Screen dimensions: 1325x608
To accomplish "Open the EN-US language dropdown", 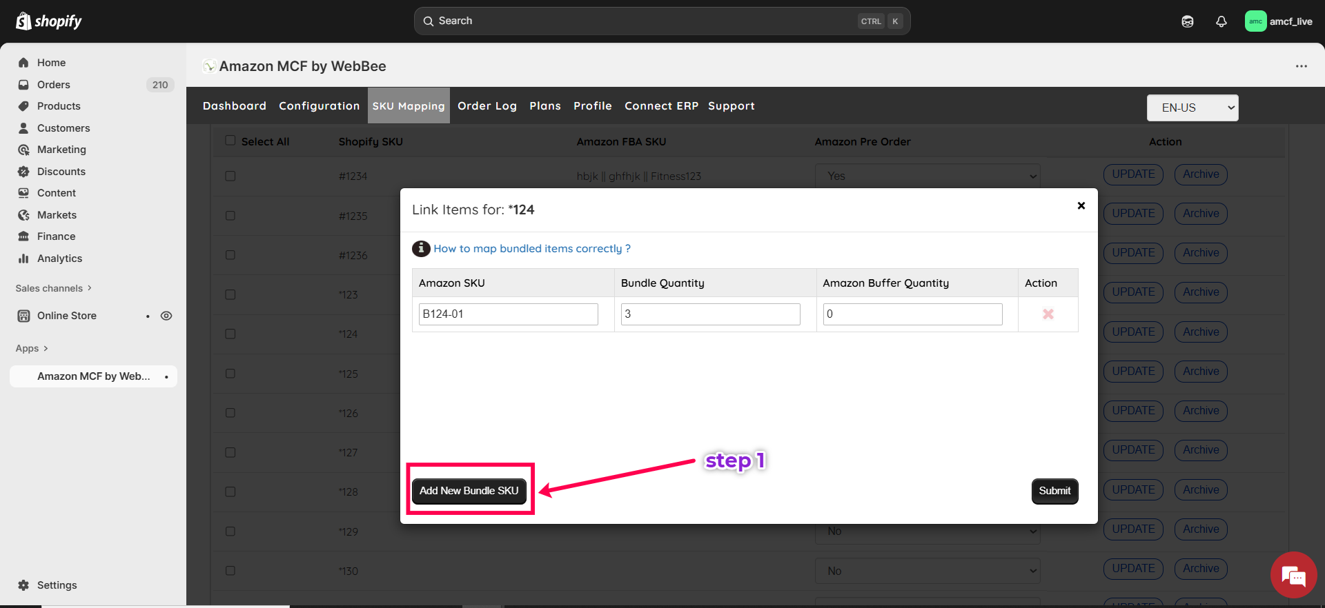I will point(1192,108).
